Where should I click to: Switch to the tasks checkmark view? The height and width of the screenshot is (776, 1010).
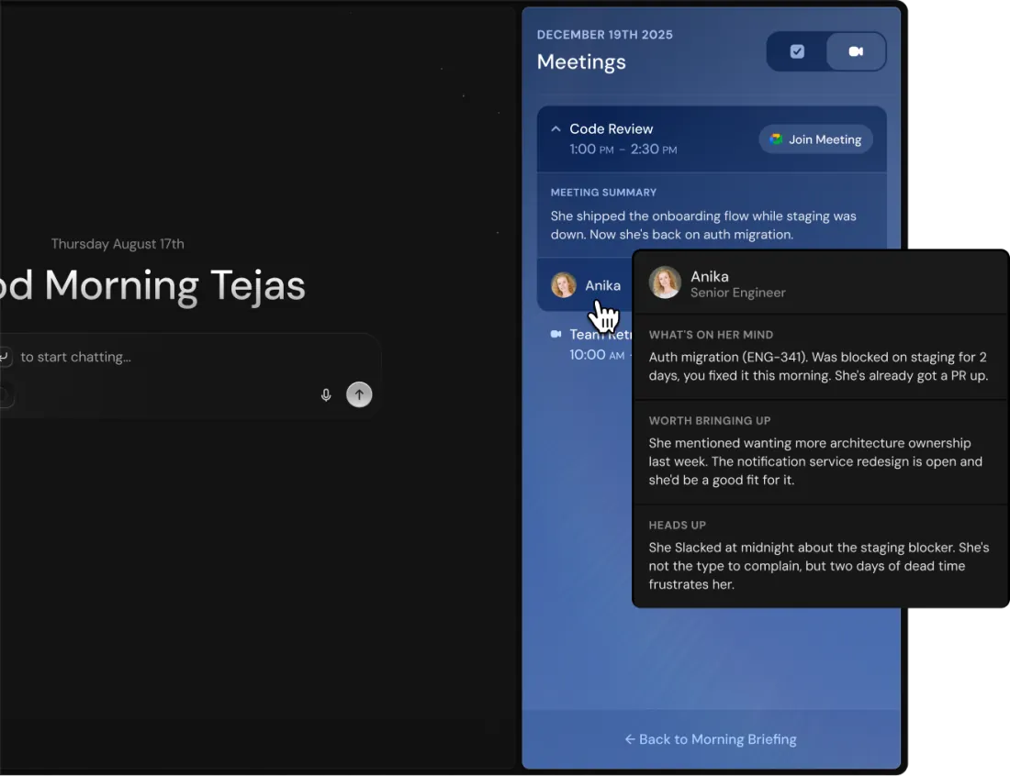[x=797, y=51]
